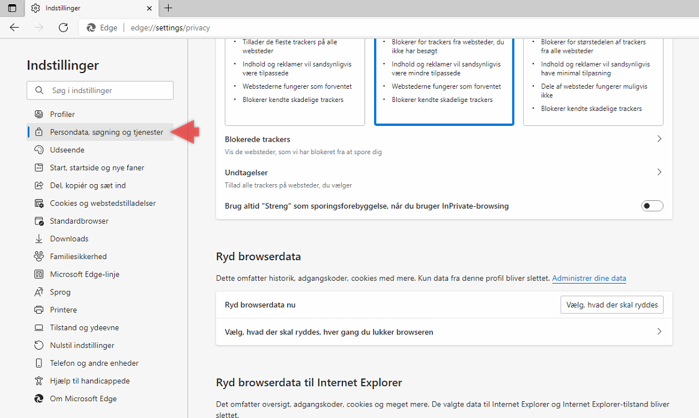This screenshot has width=699, height=418.
Task: Open Downloads settings section
Action: [100, 239]
